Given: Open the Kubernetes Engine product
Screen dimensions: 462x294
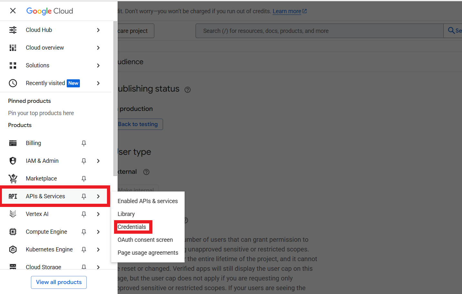Looking at the screenshot, I should coord(49,250).
